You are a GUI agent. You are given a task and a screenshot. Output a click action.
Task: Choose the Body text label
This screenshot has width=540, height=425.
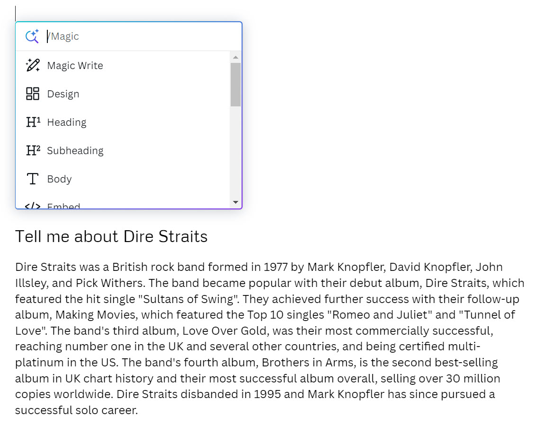point(59,179)
